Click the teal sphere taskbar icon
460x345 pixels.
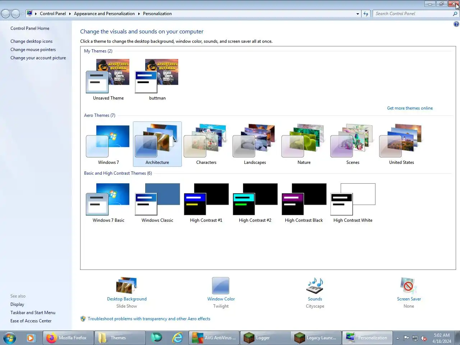156,338
